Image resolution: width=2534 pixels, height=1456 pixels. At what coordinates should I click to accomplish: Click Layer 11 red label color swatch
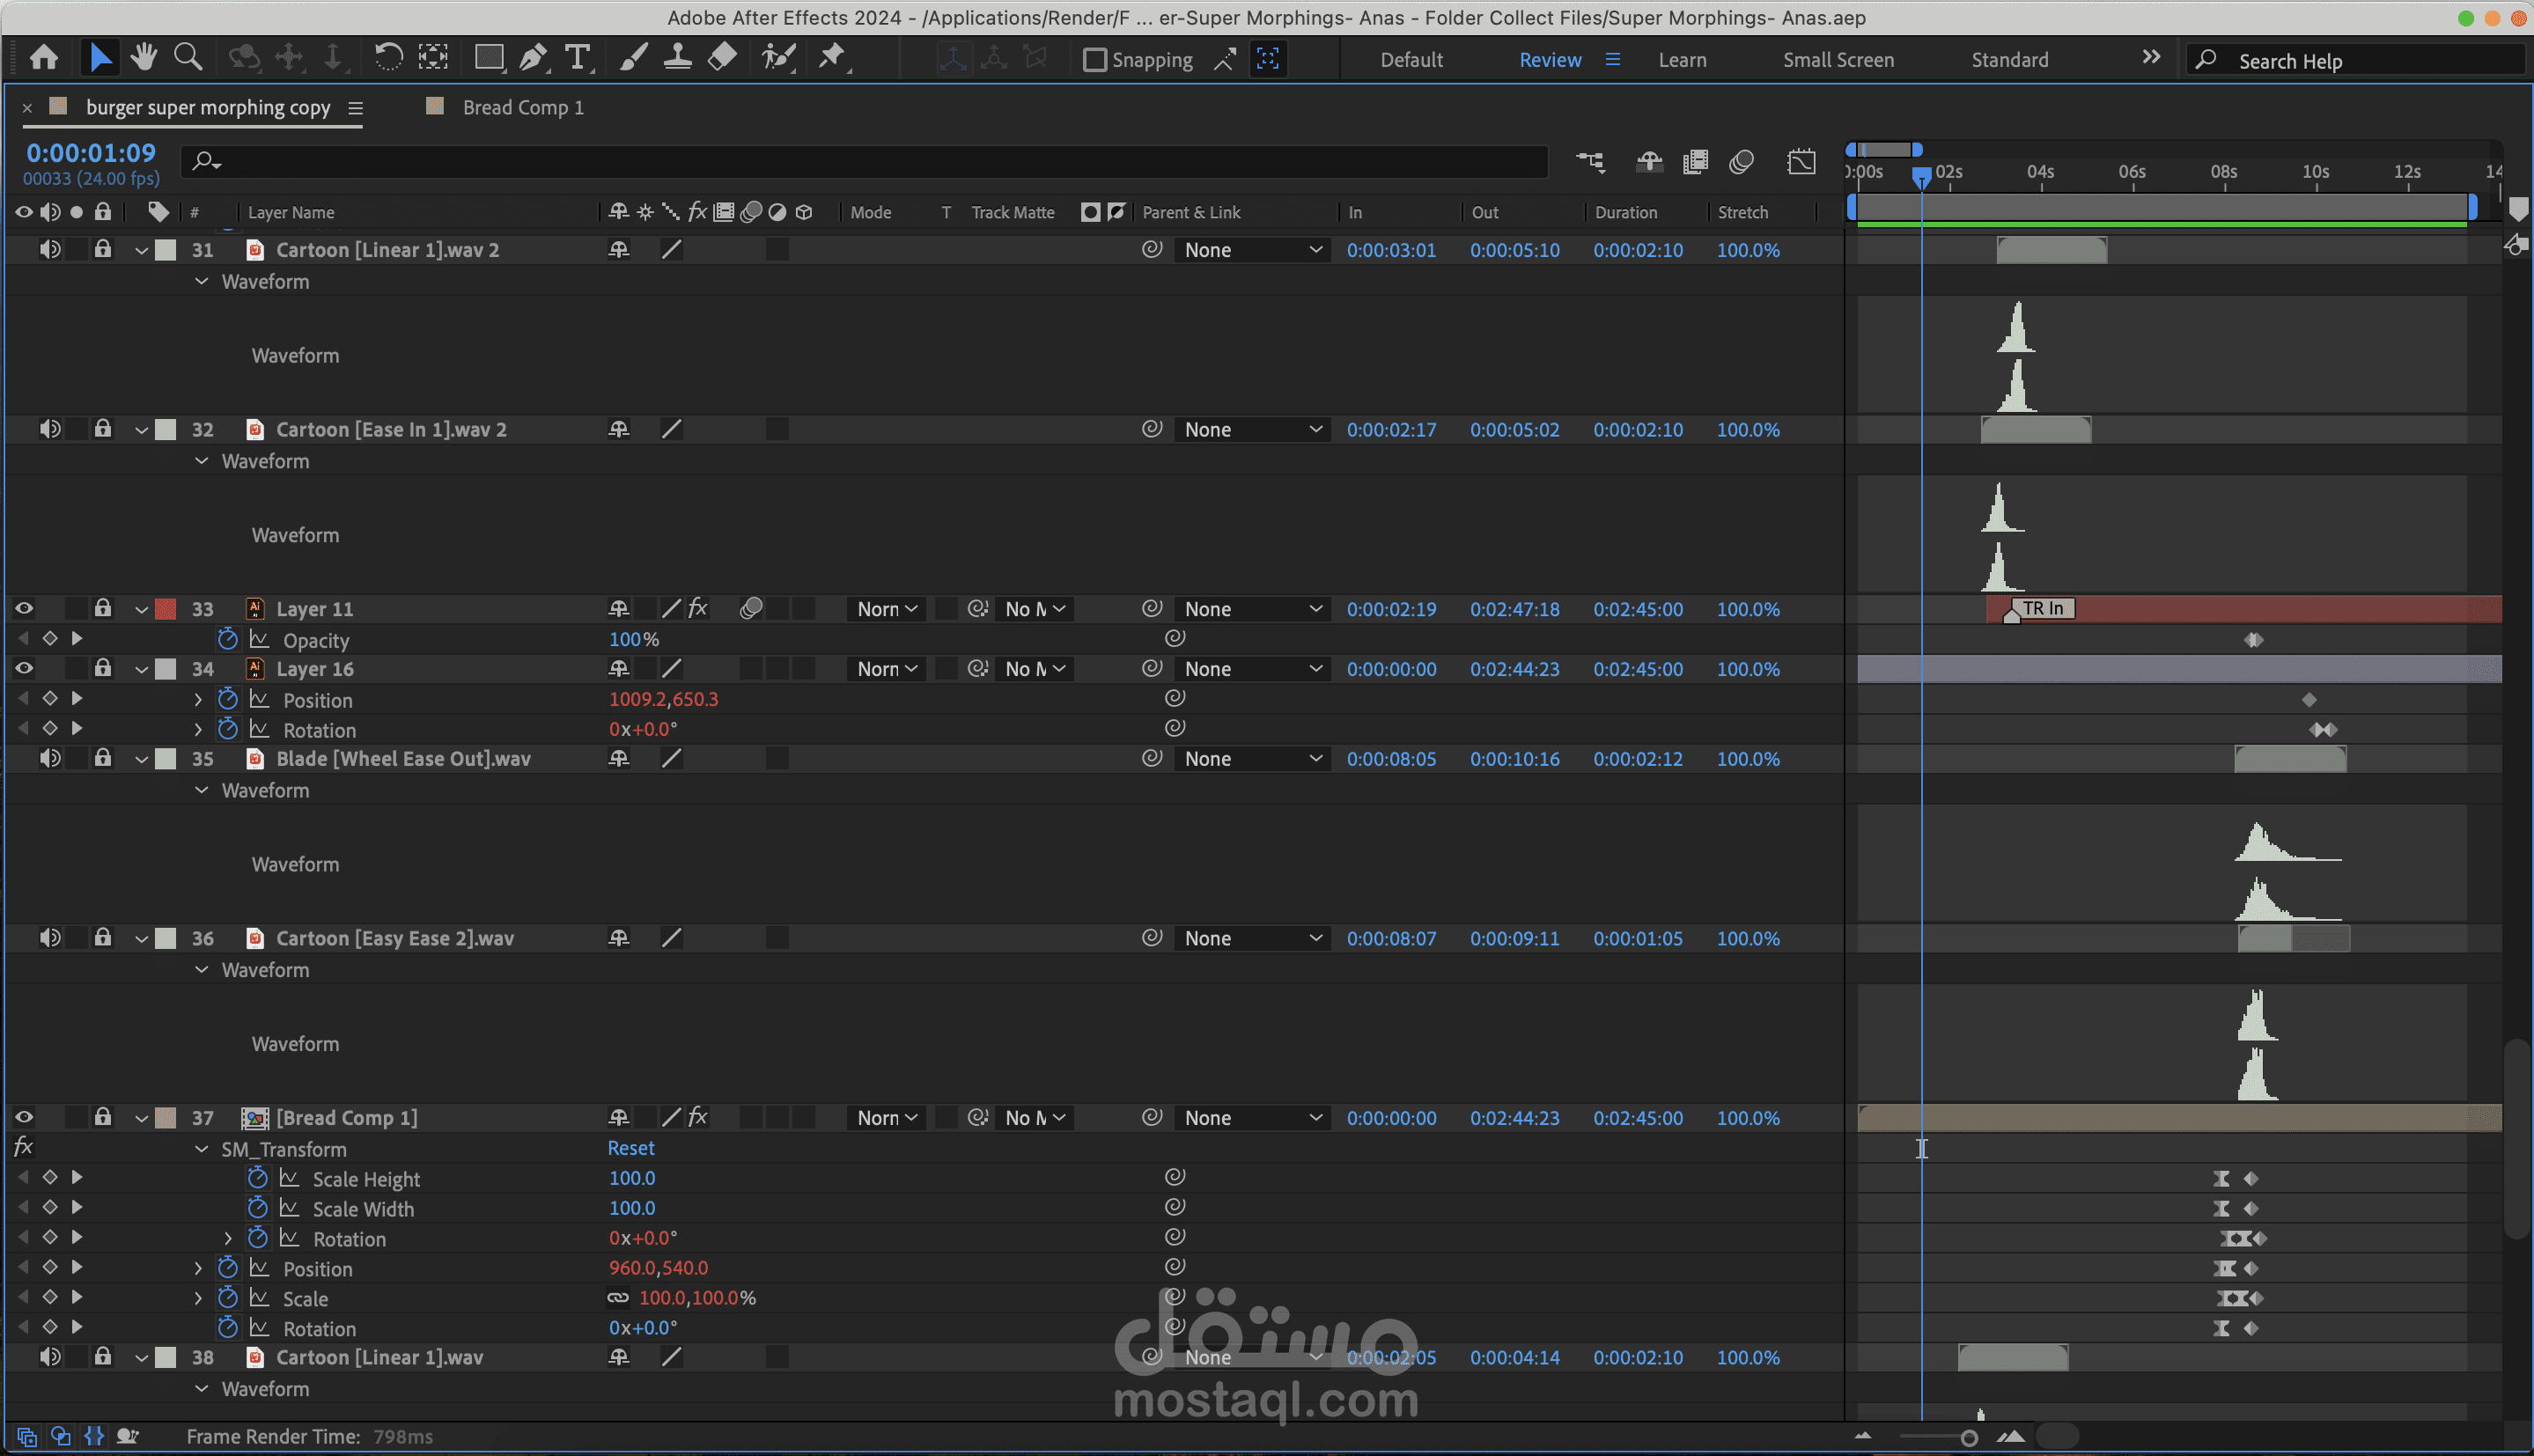click(166, 609)
